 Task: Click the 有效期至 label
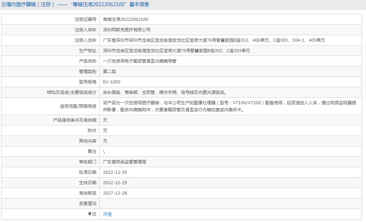tap(87, 193)
